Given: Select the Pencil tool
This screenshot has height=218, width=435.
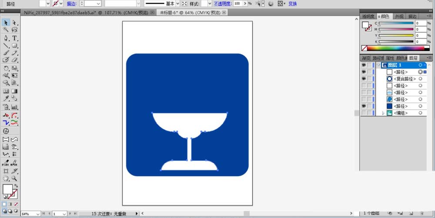Looking at the screenshot, I should (x=14, y=53).
